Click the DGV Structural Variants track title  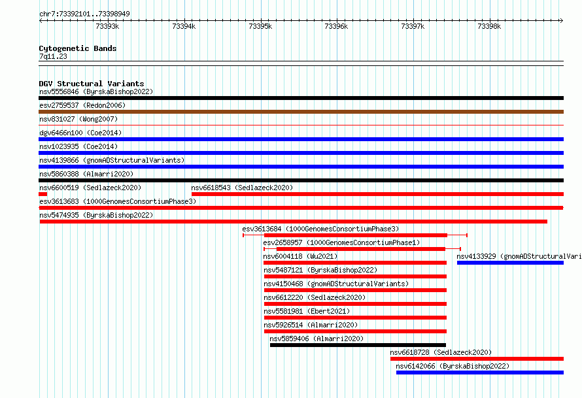[92, 84]
